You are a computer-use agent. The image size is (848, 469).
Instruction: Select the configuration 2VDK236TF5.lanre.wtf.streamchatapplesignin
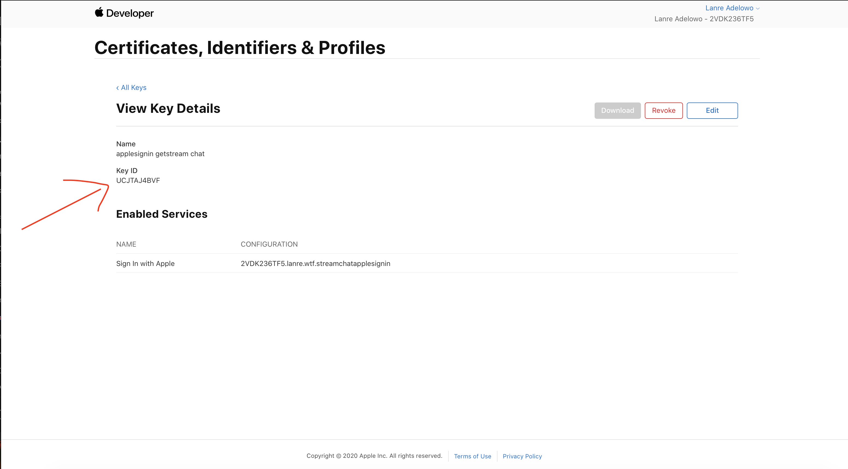click(x=315, y=264)
